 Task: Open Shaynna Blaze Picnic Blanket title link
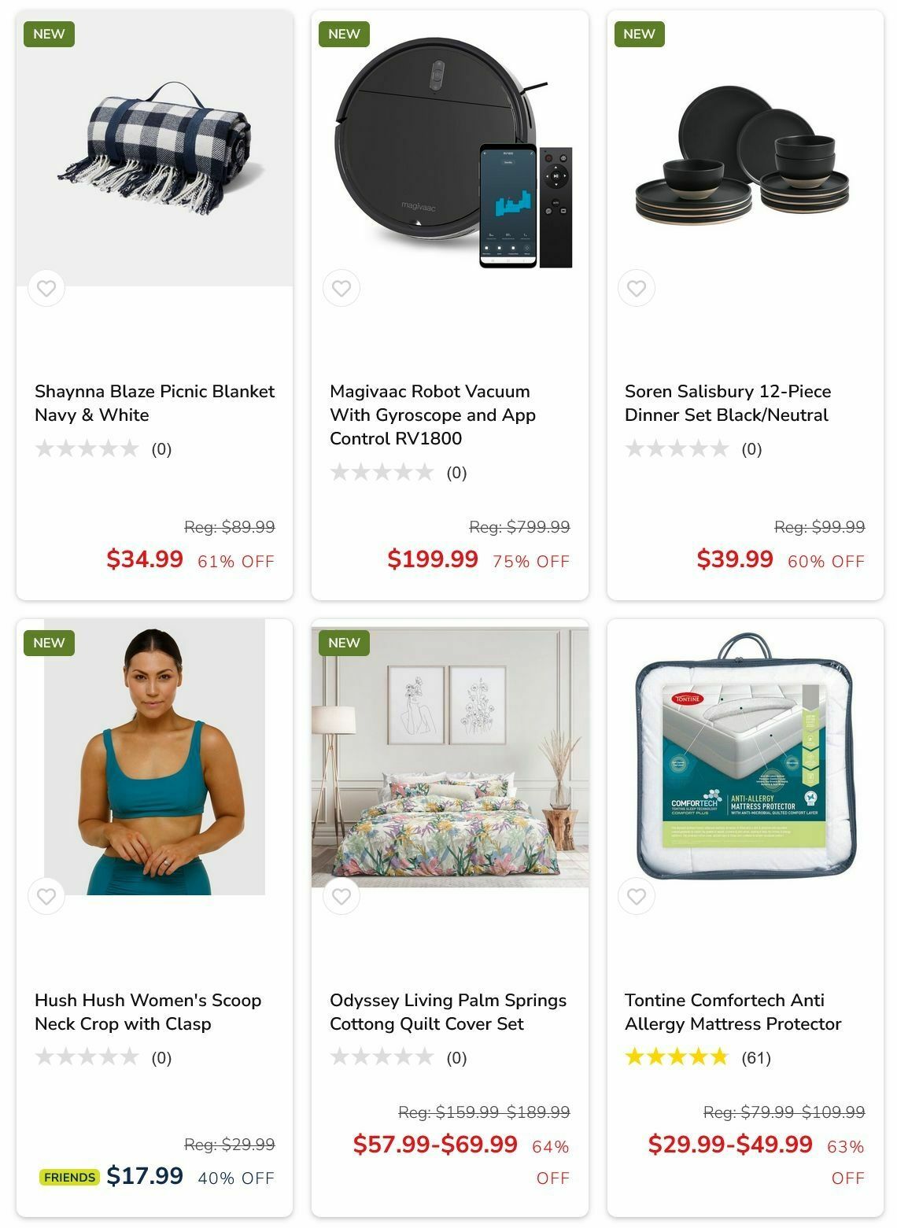[x=154, y=403]
